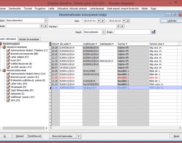
Task: Click icon next to Selejtezés (S)
Action: [x=8, y=94]
